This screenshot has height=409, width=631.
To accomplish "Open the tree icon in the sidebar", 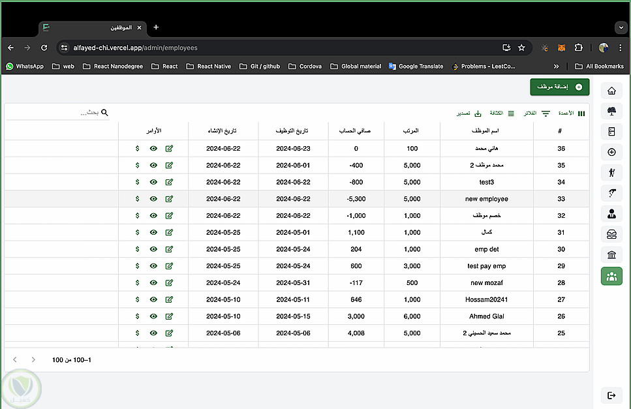I will point(611,112).
